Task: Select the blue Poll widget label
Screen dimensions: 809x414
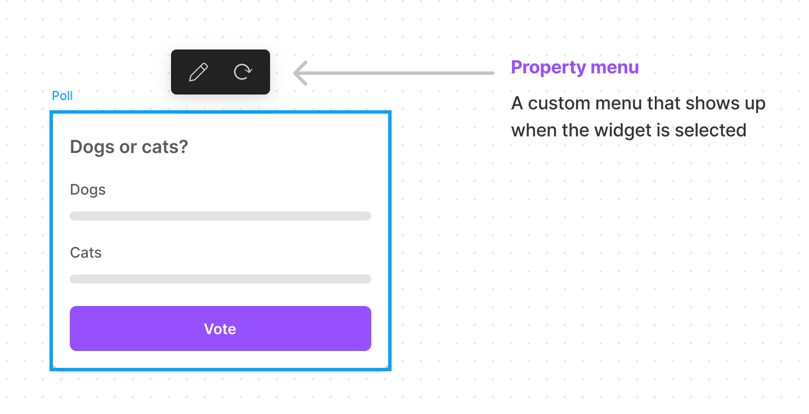Action: click(62, 96)
